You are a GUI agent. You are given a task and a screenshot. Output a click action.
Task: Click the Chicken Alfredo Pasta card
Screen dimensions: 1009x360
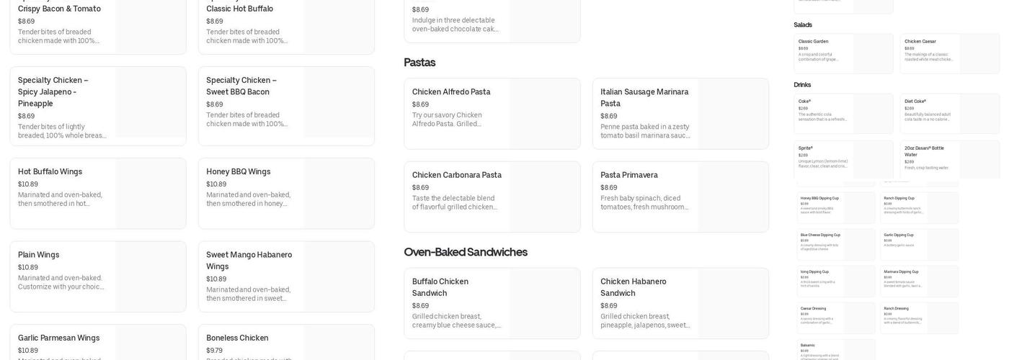[492, 114]
